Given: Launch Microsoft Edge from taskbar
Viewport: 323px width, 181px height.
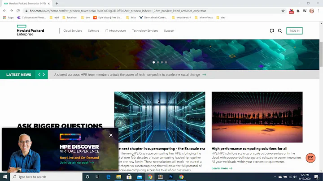Looking at the screenshot, I should 109,177.
